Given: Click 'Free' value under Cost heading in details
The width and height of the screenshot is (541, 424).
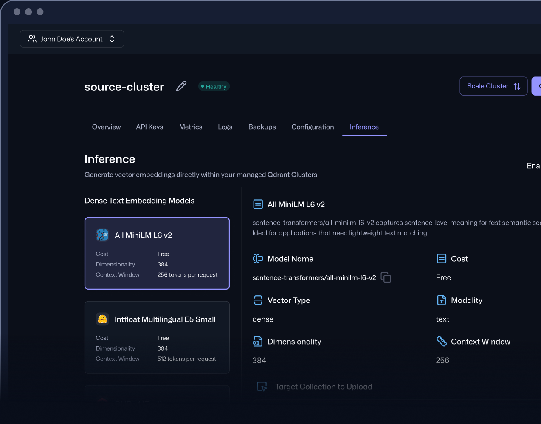Looking at the screenshot, I should click(443, 277).
